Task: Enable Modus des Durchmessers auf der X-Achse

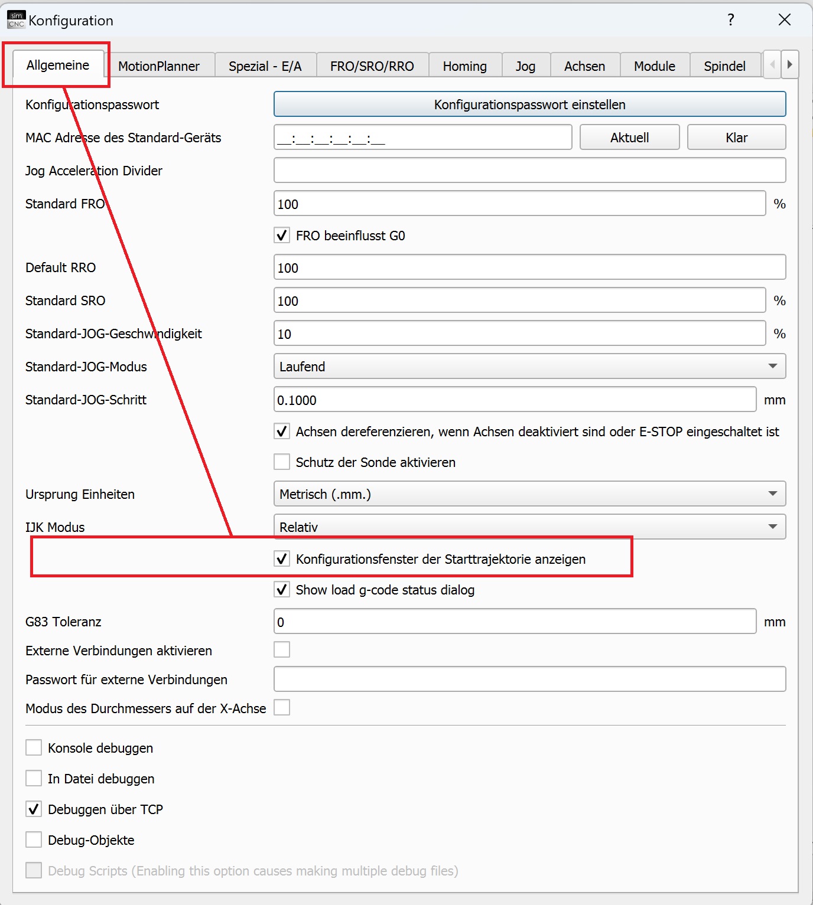Action: [282, 708]
